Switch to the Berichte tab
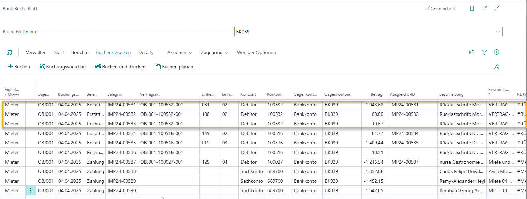The image size is (527, 199). tap(80, 52)
